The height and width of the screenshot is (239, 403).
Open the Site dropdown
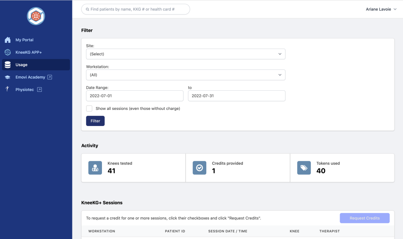[x=186, y=54]
